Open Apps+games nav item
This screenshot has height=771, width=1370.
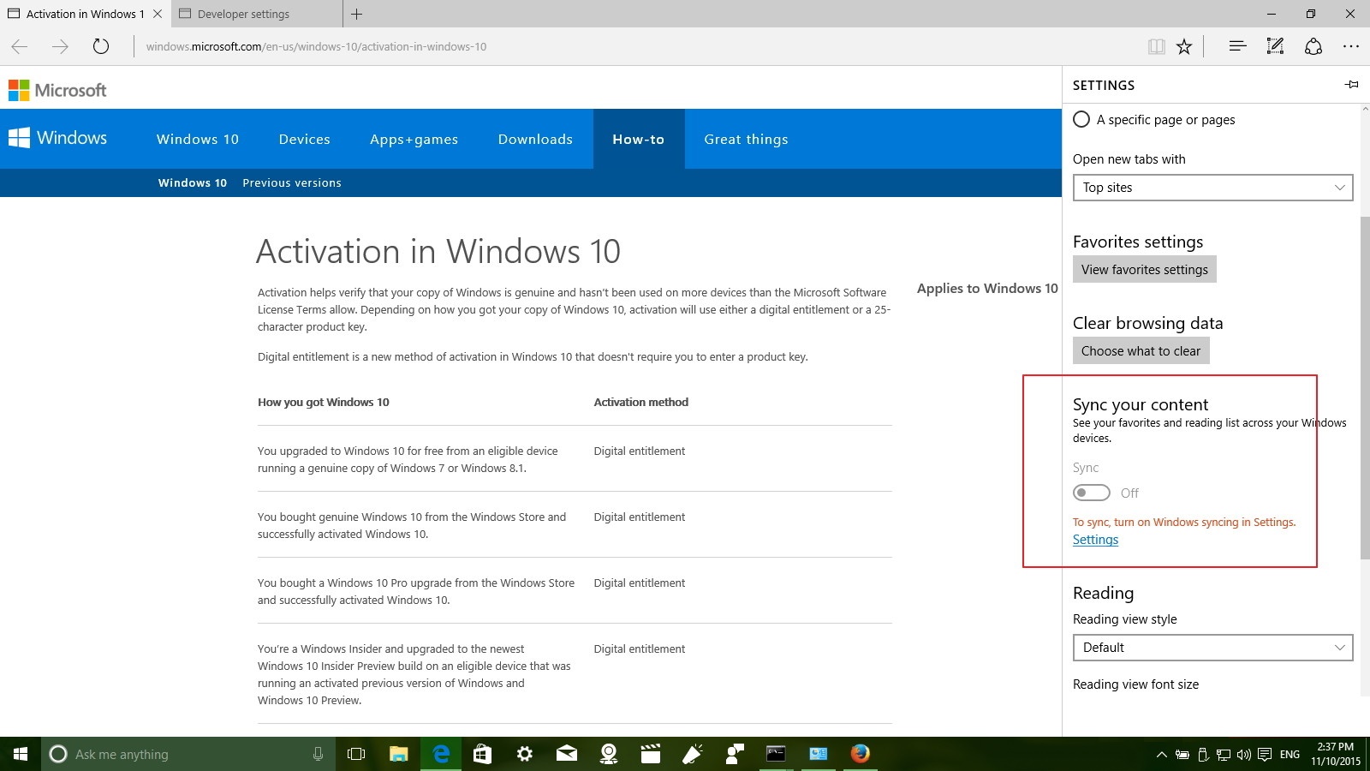click(414, 139)
